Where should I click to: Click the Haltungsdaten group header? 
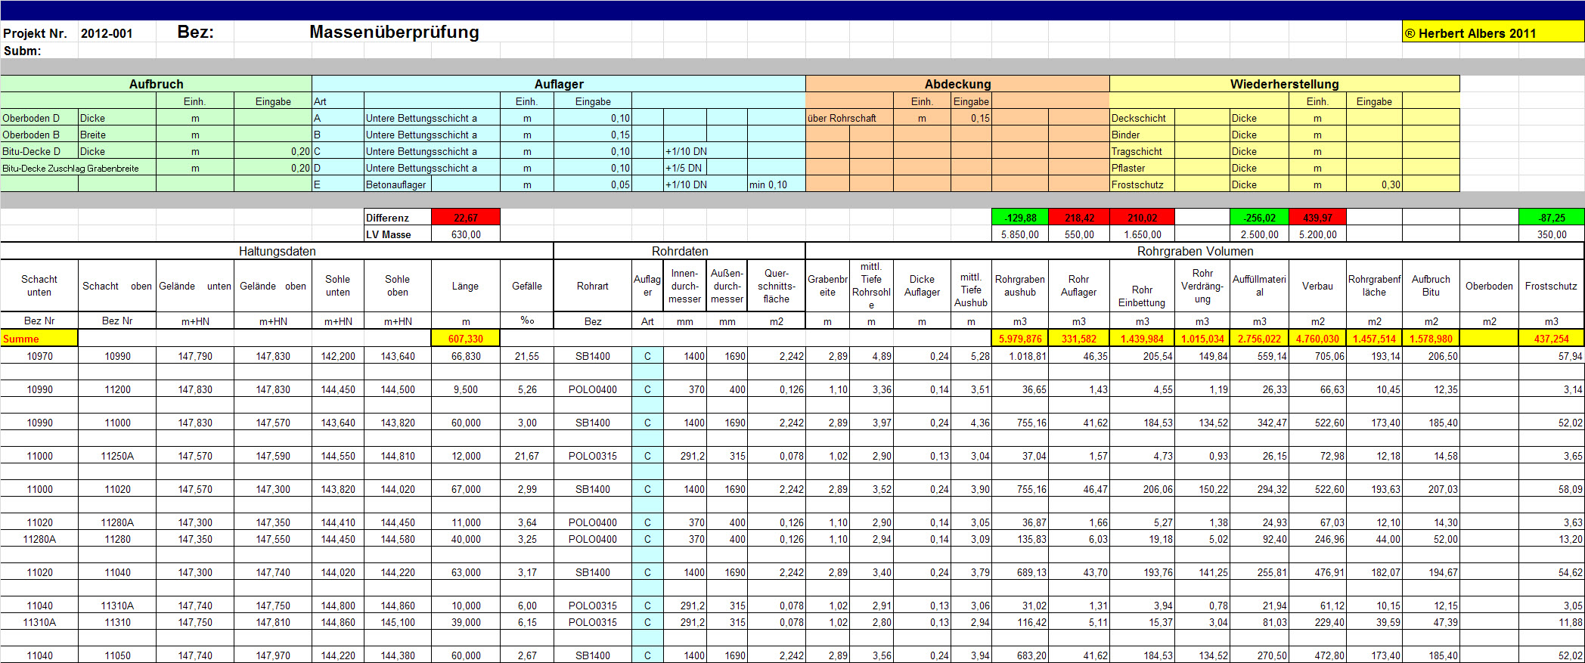pos(277,251)
